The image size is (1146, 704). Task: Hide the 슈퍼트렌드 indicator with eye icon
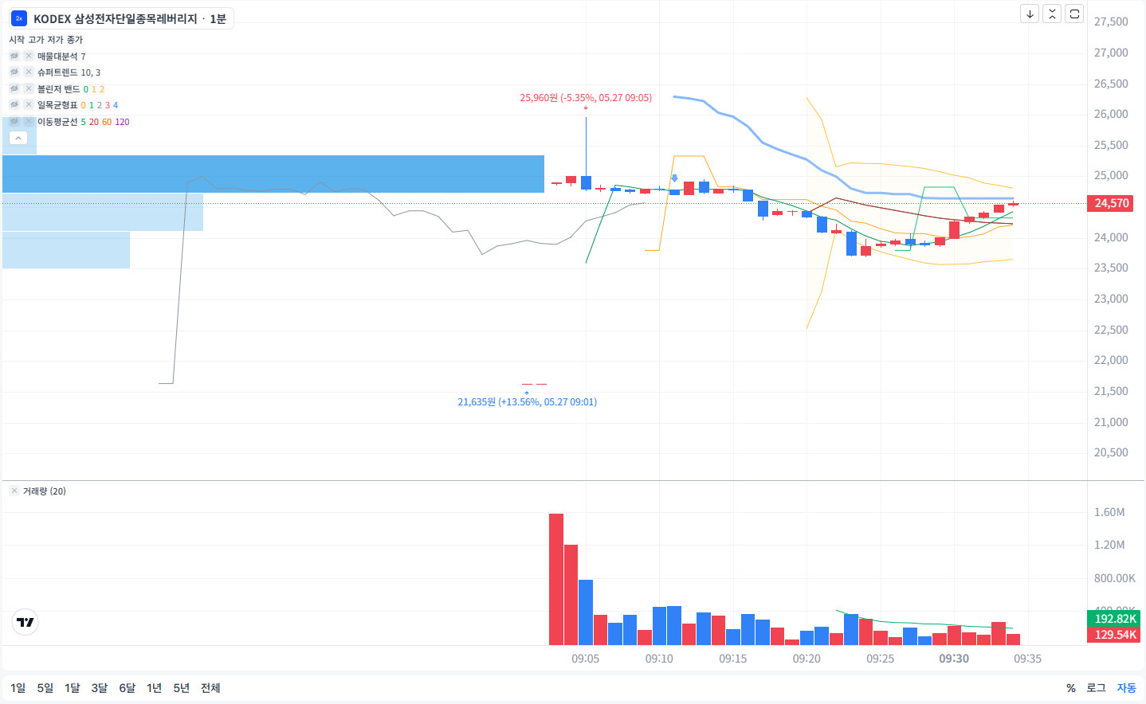[14, 72]
